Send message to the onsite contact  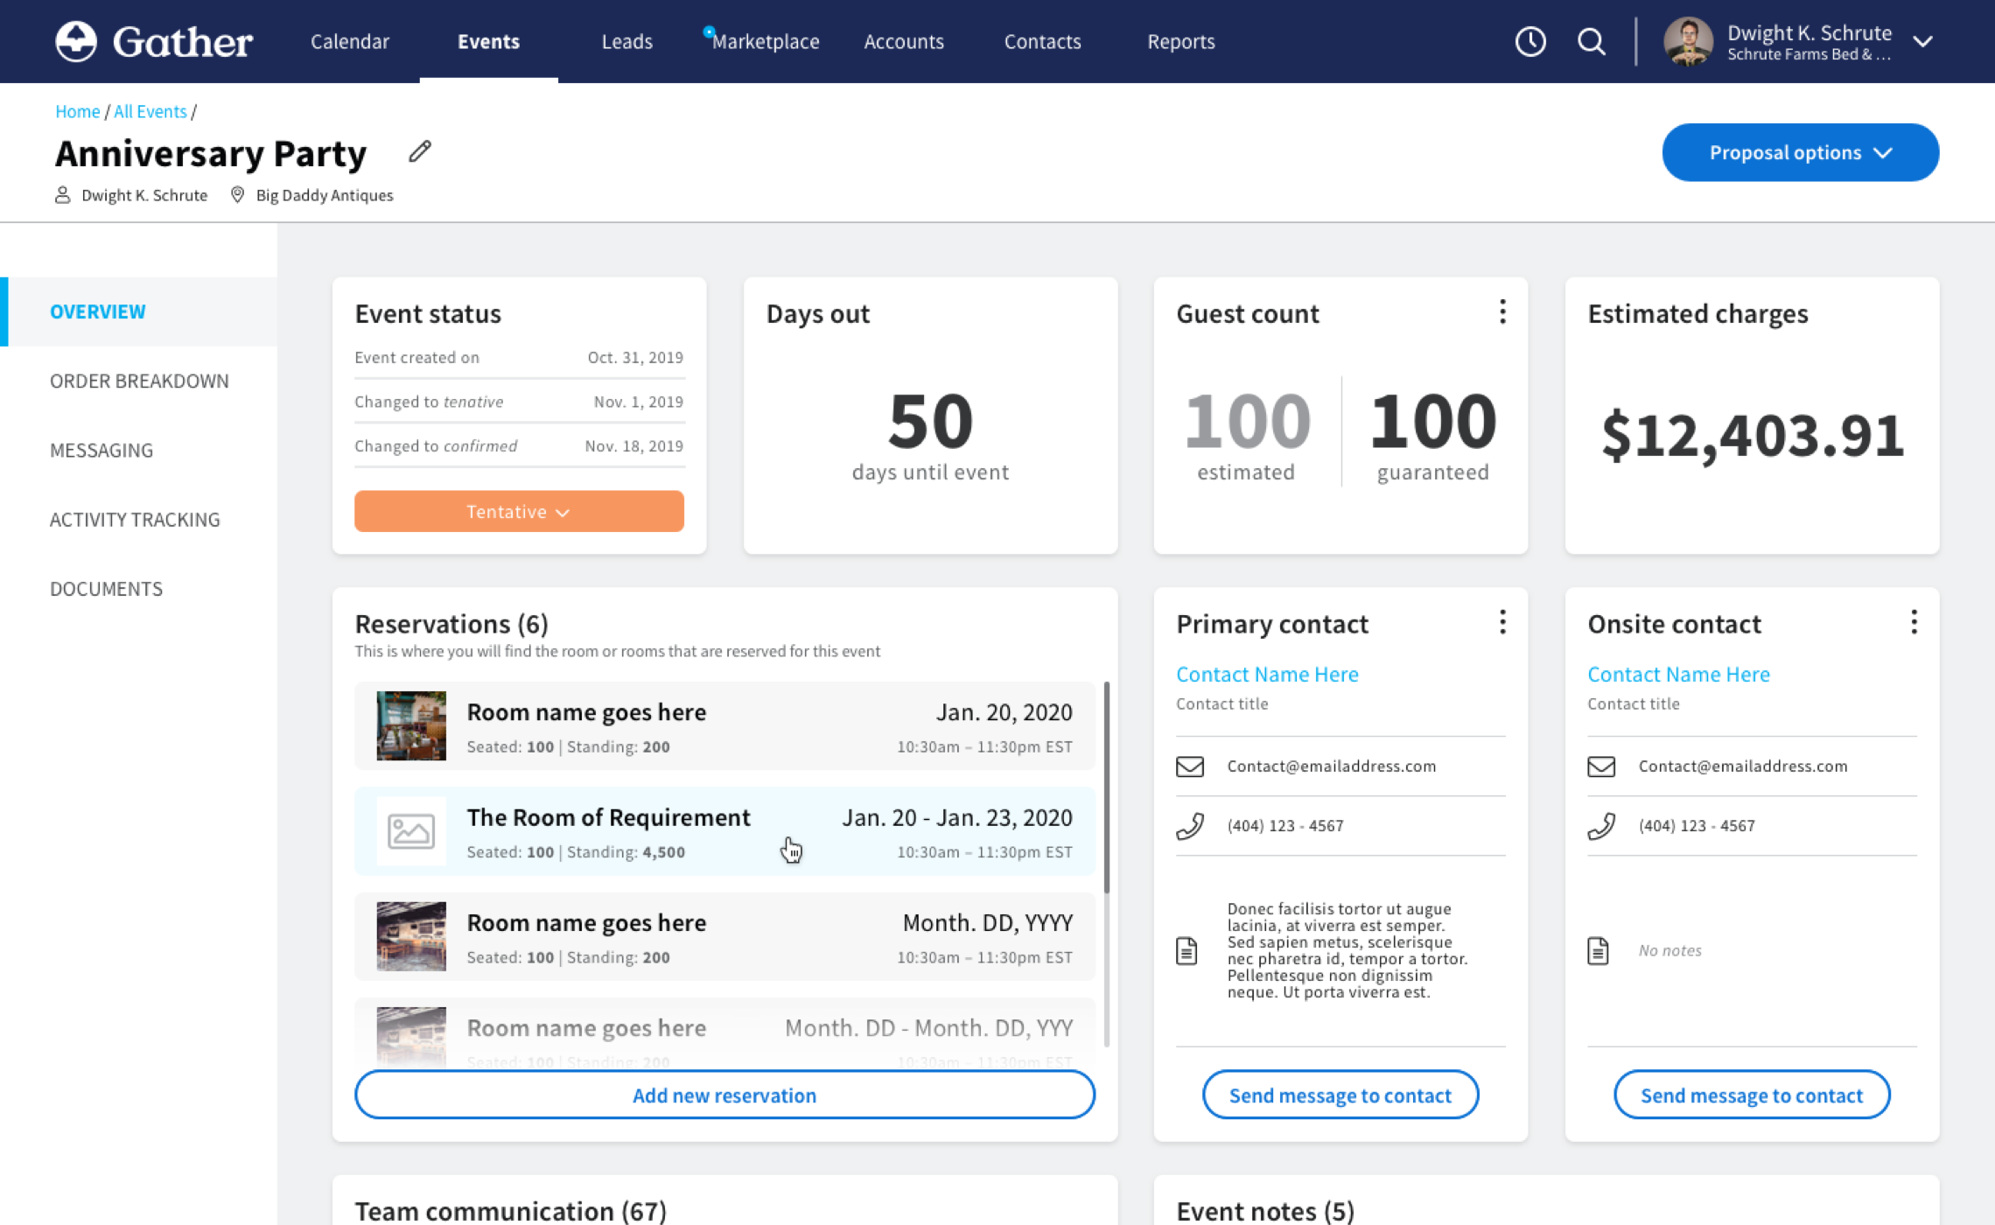click(x=1751, y=1095)
